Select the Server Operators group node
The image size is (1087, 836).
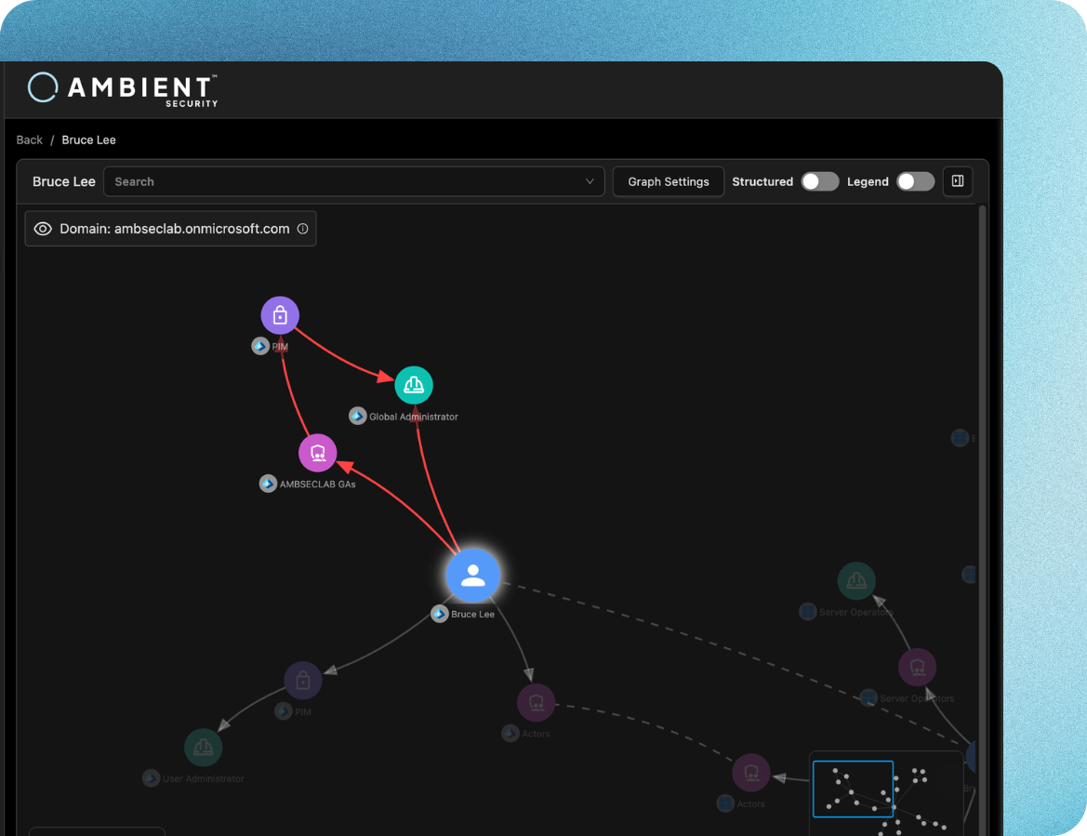point(917,668)
